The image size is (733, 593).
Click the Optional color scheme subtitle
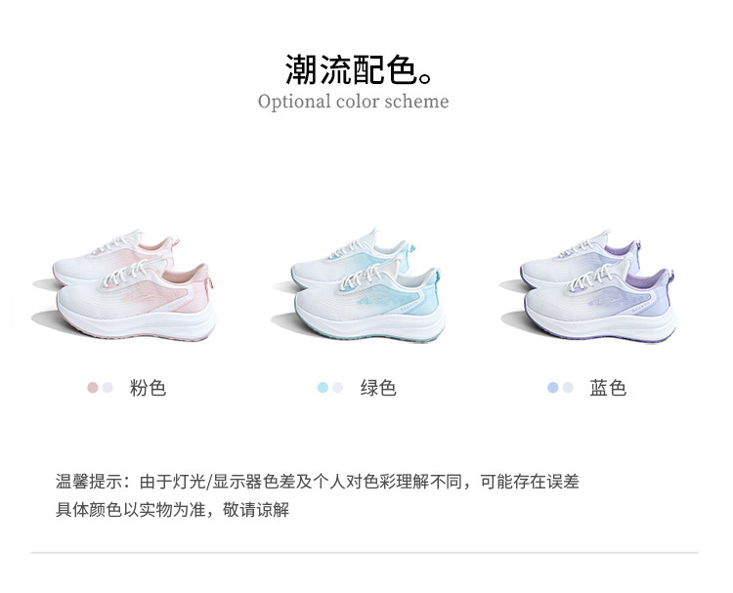(x=354, y=102)
